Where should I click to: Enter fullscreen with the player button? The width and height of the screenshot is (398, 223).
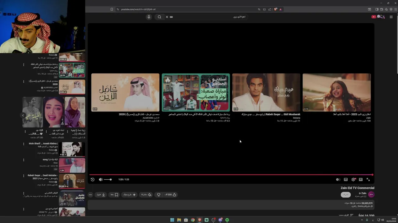[368, 179]
